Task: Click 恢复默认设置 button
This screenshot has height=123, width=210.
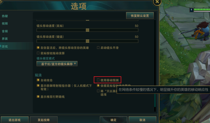Action: point(140,16)
